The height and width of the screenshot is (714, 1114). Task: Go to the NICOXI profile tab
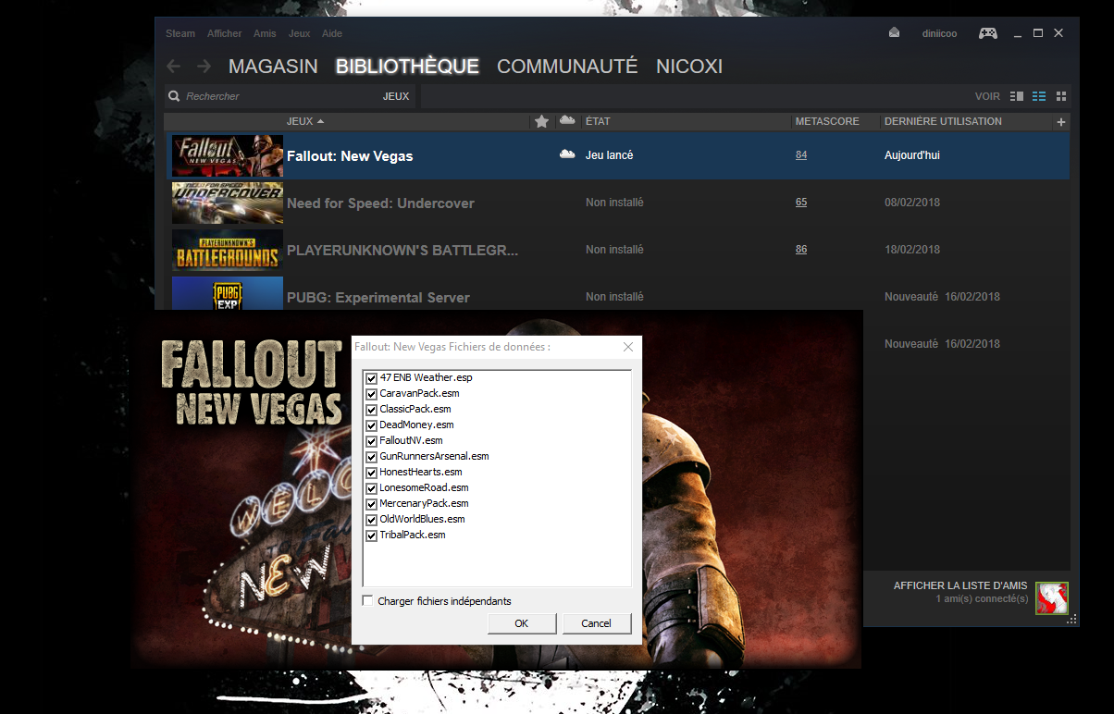coord(689,67)
